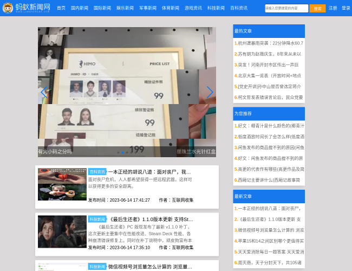This screenshot has width=352, height=271.
Task: Click the orange 搜索 button
Action: [317, 9]
